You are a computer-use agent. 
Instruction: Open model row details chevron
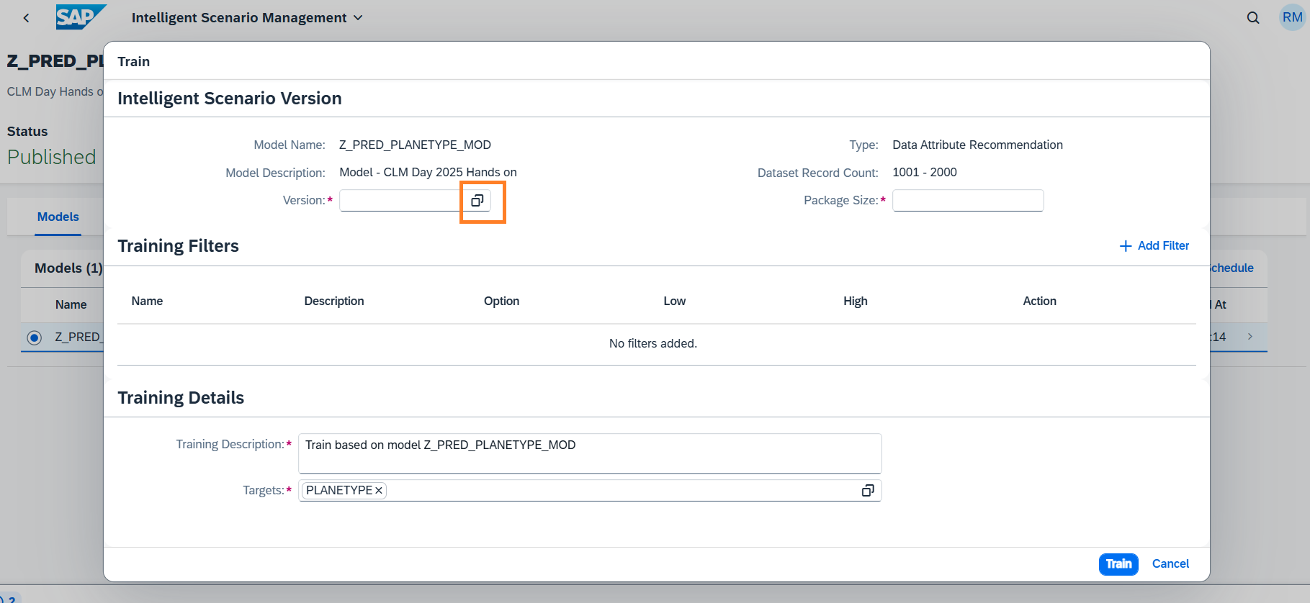click(1250, 337)
